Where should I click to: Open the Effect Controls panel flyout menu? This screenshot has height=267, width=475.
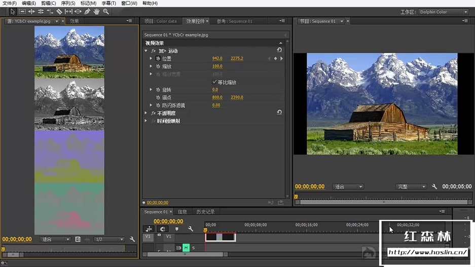[x=282, y=21]
